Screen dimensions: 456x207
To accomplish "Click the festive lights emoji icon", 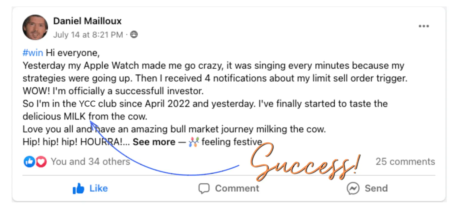I will [x=194, y=142].
